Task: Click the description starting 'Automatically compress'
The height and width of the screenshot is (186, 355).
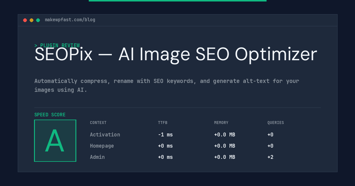Action: (167, 85)
